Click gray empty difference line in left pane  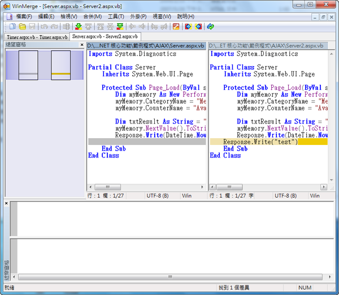147,142
